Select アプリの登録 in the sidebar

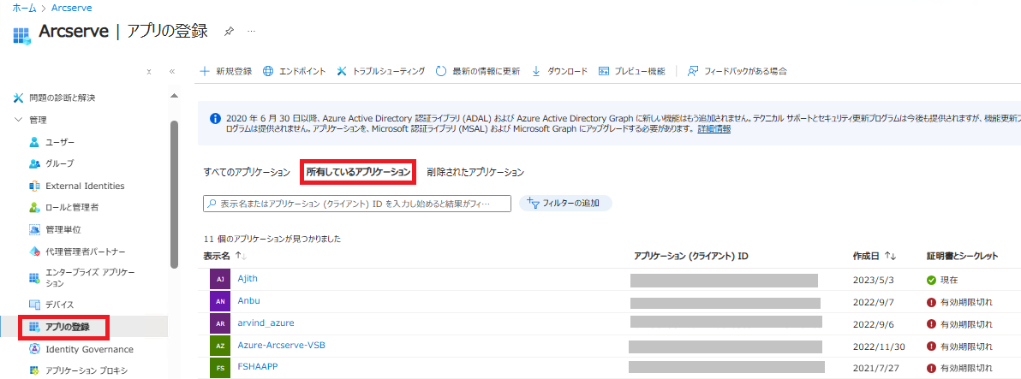point(60,327)
